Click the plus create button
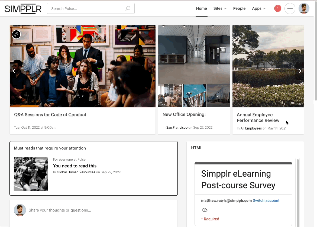317x227 pixels. [290, 9]
